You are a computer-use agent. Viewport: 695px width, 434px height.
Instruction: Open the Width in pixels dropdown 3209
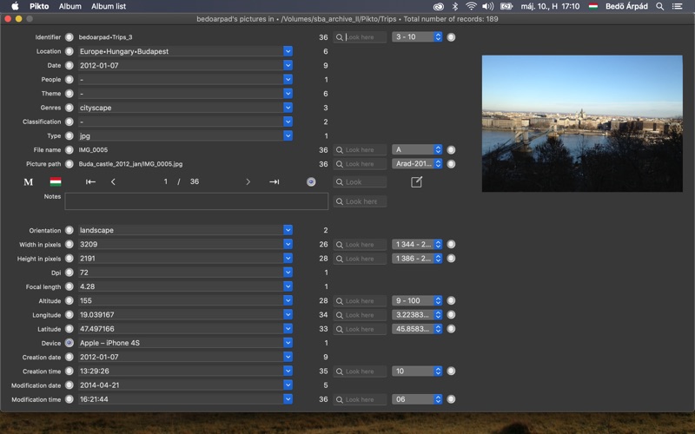[288, 244]
